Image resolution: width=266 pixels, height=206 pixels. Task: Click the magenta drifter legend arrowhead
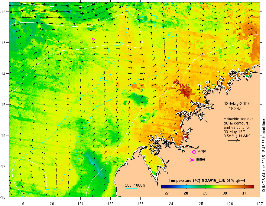(192, 160)
